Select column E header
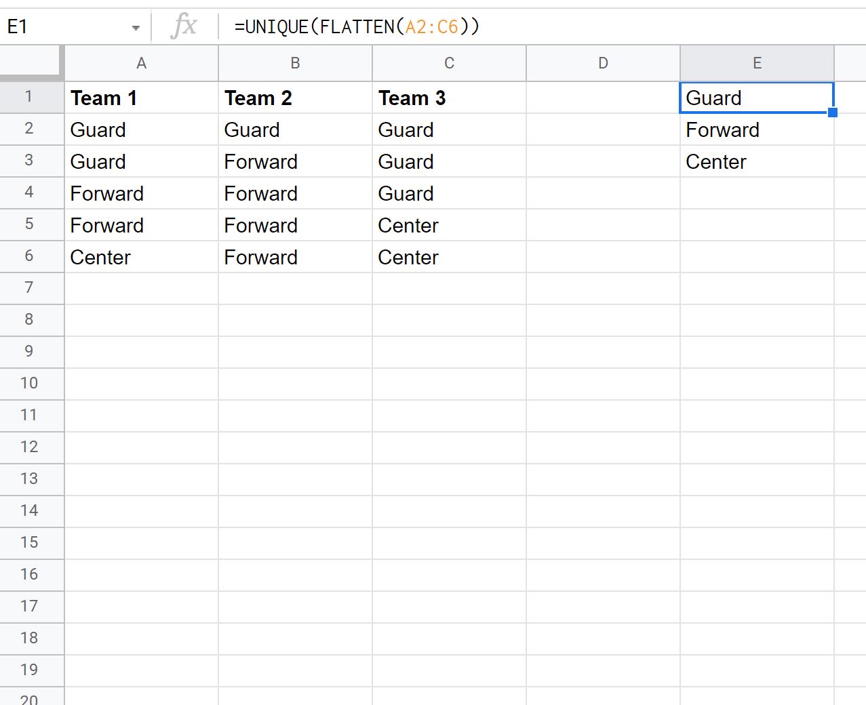The width and height of the screenshot is (866, 705). click(757, 64)
